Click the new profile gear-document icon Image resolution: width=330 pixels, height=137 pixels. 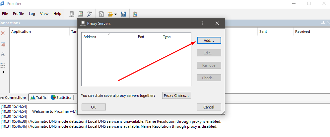point(101,14)
